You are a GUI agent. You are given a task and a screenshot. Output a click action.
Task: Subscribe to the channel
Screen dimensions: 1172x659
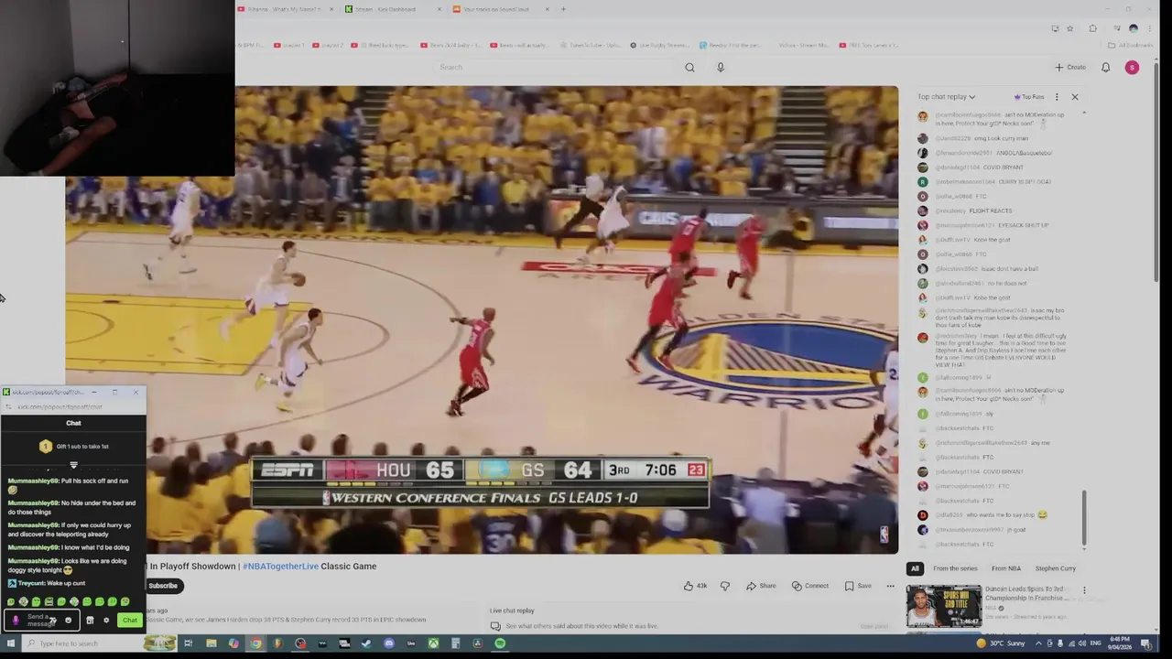coord(163,586)
